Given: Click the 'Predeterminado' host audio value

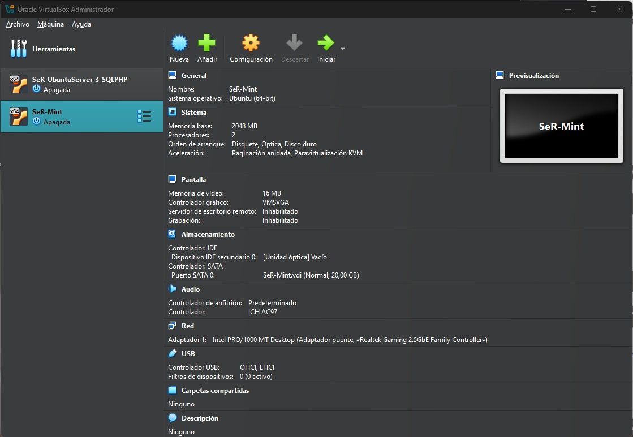Looking at the screenshot, I should coord(272,303).
